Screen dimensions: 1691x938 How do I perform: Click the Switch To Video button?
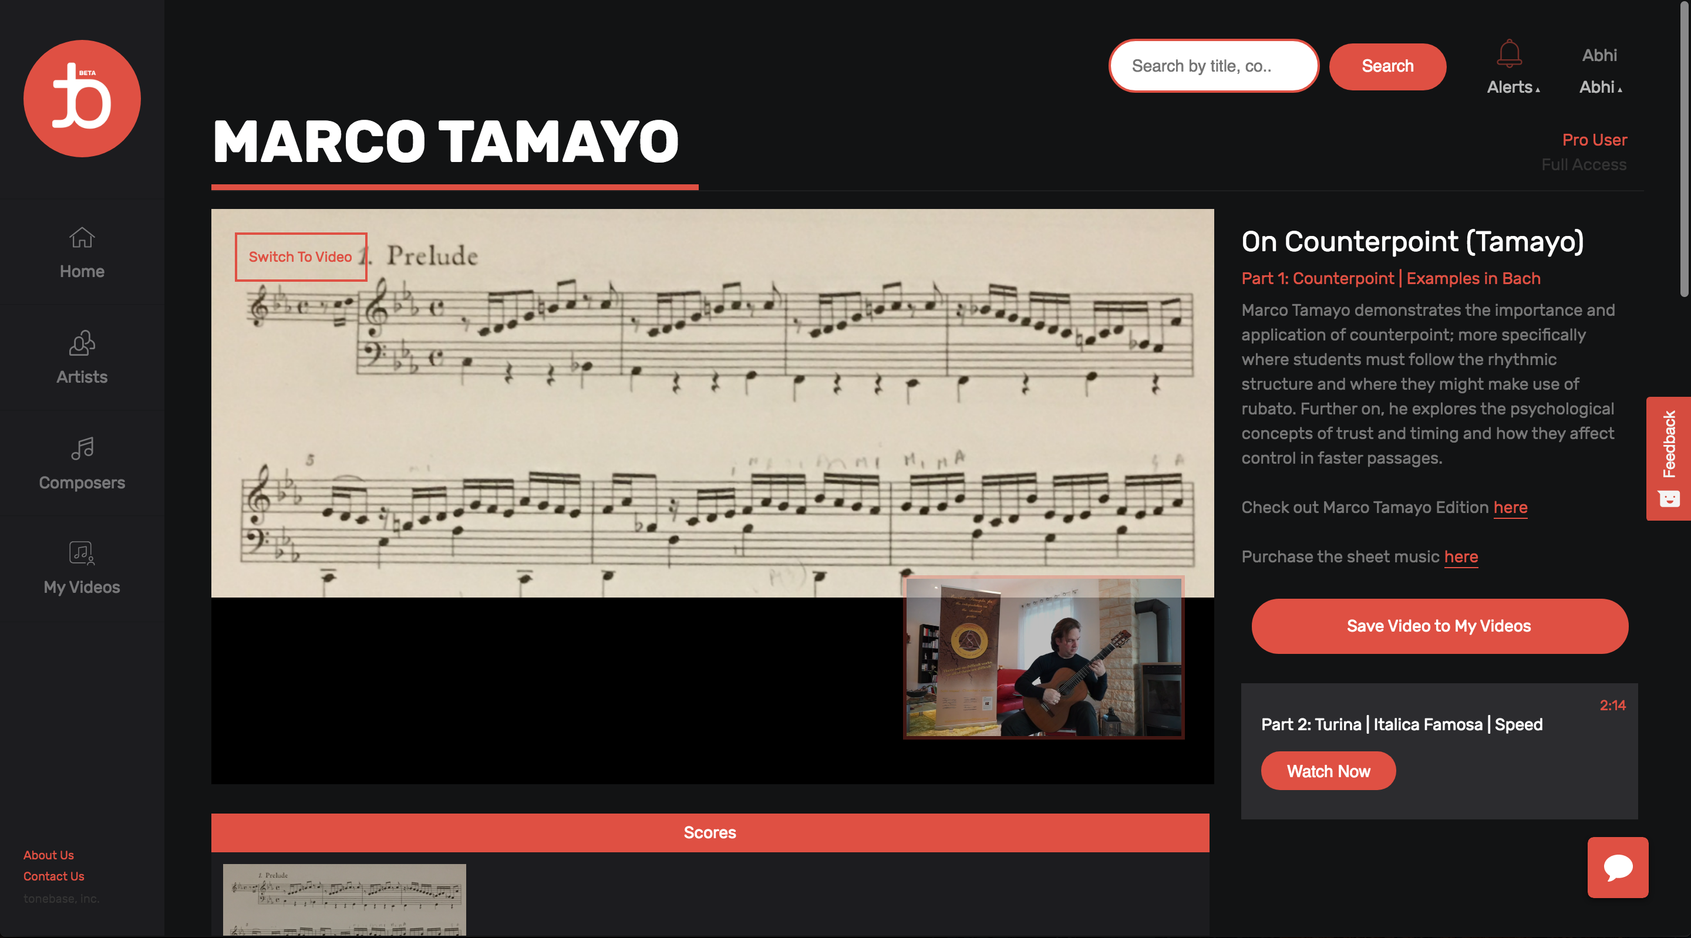click(x=301, y=257)
